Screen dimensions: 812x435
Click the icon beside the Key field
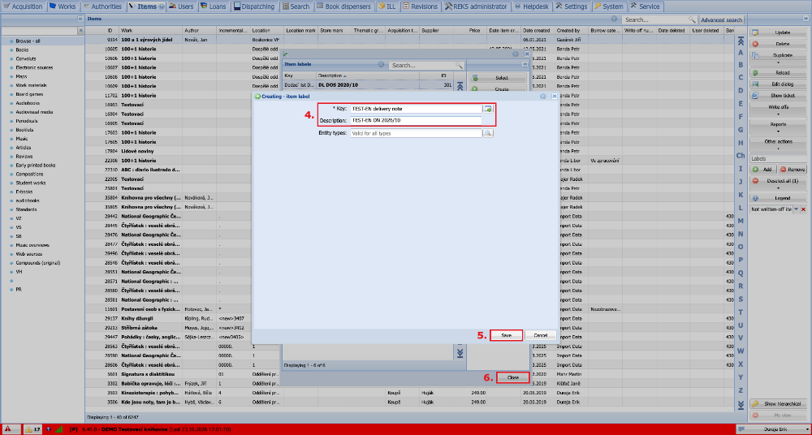coord(488,109)
